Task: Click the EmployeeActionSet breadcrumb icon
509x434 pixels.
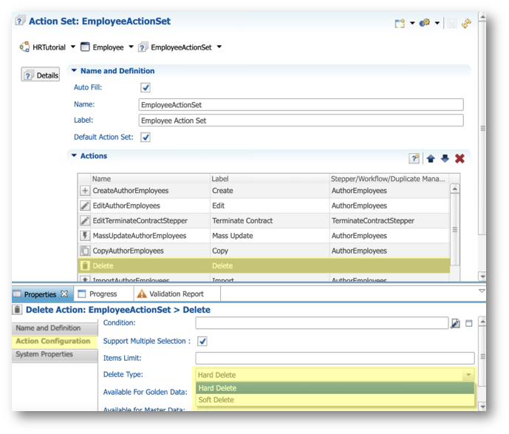Action: tap(143, 47)
